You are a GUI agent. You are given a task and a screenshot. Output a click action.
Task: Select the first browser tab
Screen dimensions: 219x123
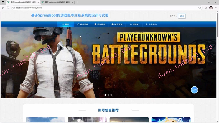pos(24,2)
